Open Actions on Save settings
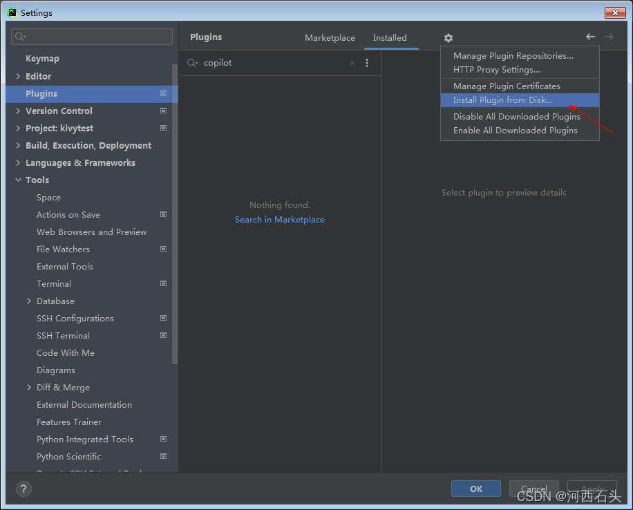The width and height of the screenshot is (633, 510). tap(68, 215)
